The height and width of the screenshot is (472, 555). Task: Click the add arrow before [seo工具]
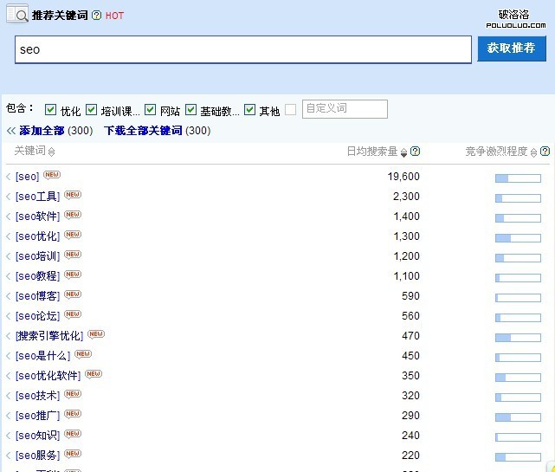tap(9, 197)
